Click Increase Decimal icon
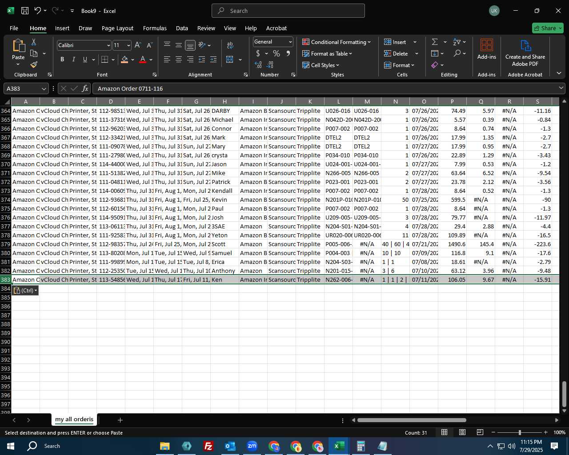The width and height of the screenshot is (569, 455). tap(258, 65)
